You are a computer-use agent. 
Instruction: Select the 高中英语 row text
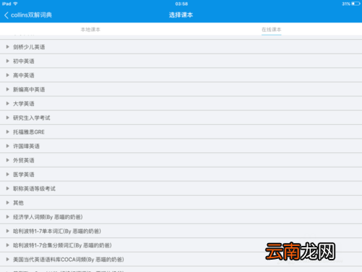pos(24,75)
